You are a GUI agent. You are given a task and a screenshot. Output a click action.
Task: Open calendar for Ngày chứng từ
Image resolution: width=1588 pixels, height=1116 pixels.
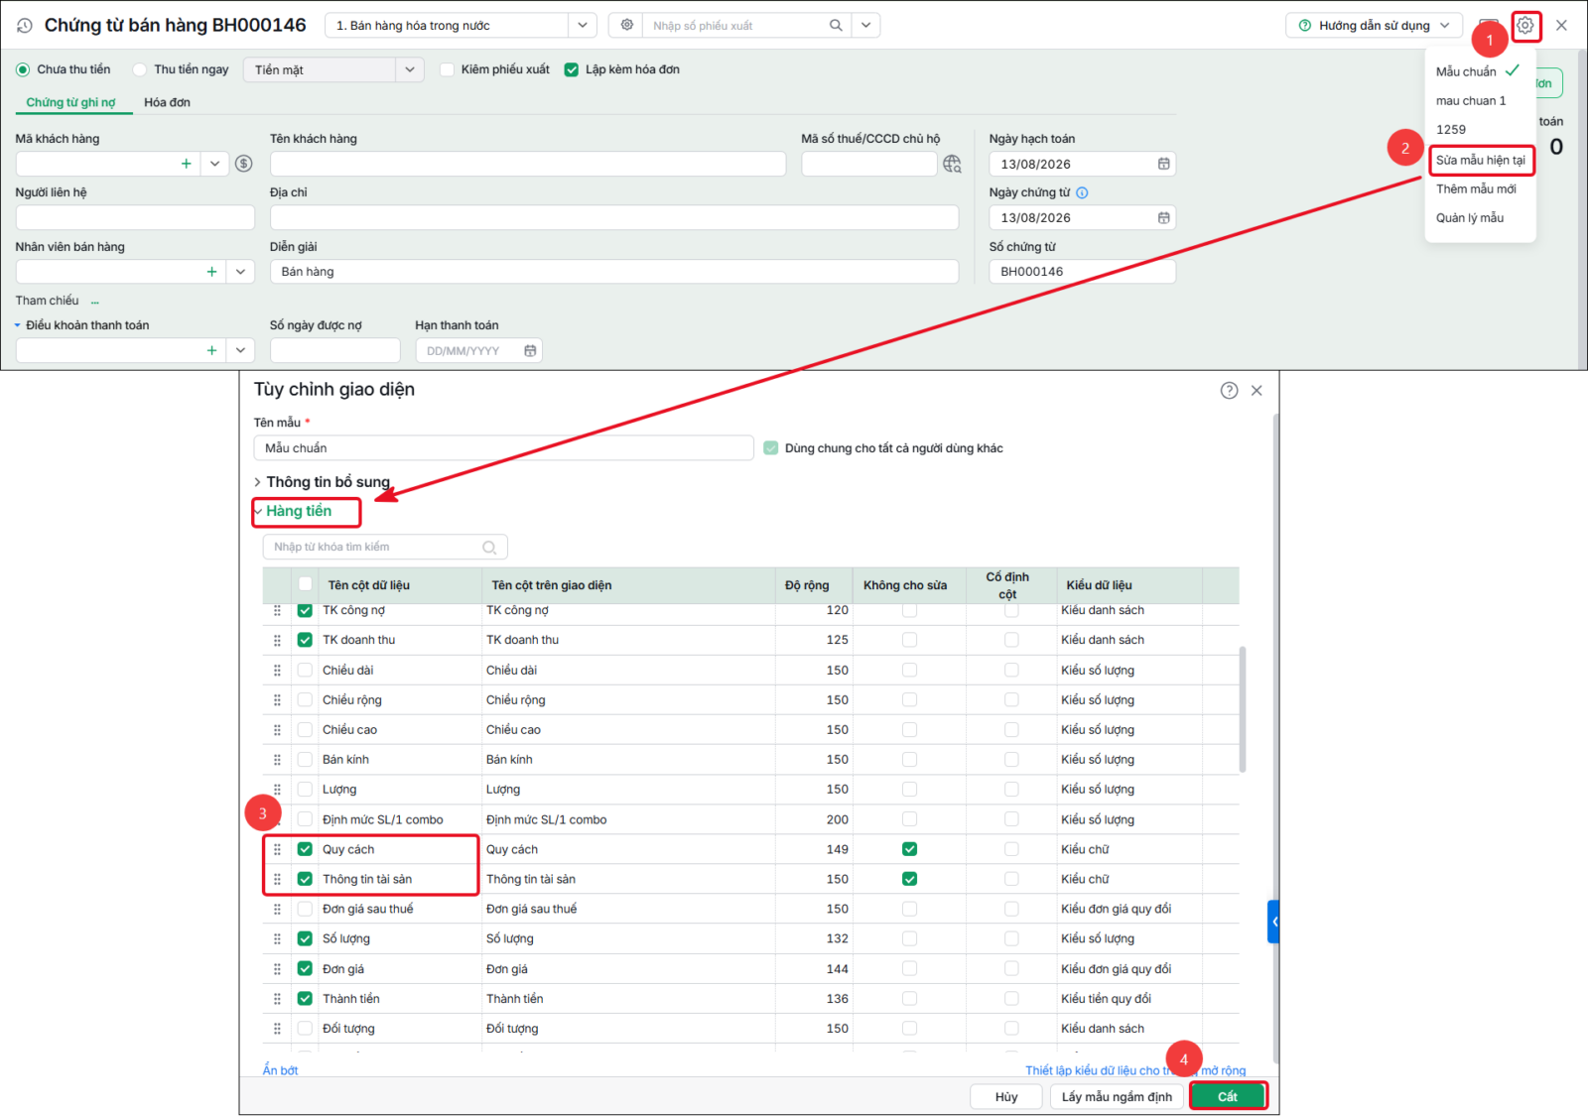(x=1163, y=217)
